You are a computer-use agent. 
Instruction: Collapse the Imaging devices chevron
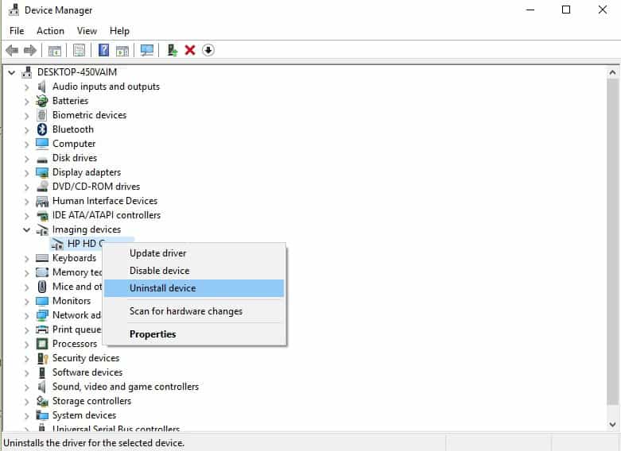pos(26,229)
